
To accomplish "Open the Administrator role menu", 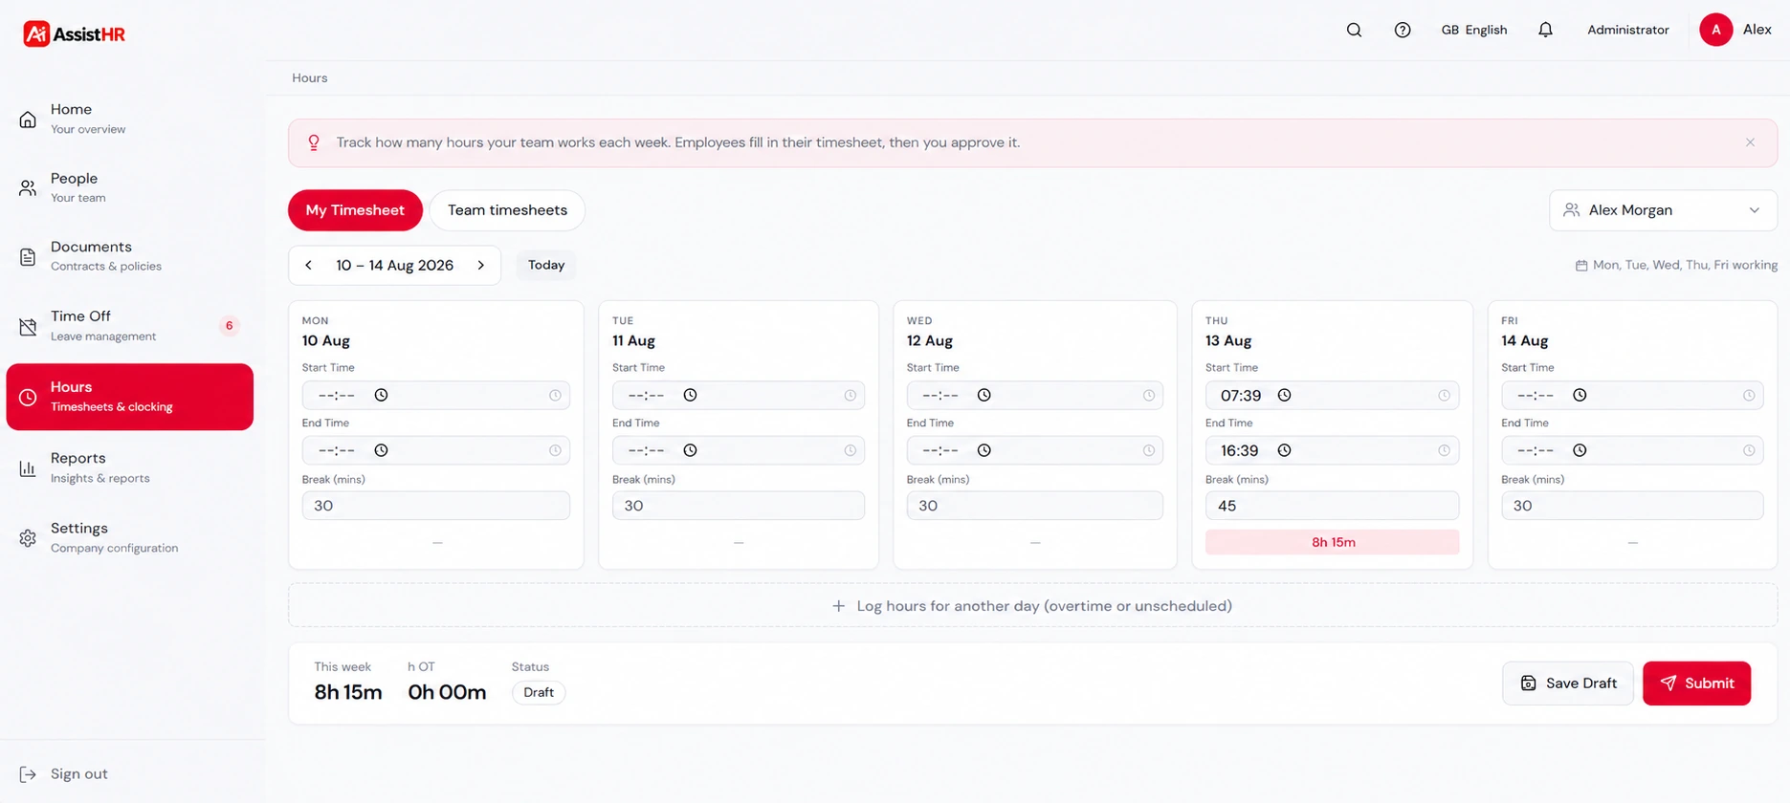I will click(1627, 30).
